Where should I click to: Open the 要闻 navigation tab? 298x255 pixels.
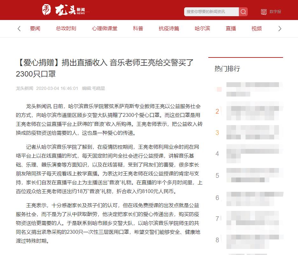(x=35, y=29)
